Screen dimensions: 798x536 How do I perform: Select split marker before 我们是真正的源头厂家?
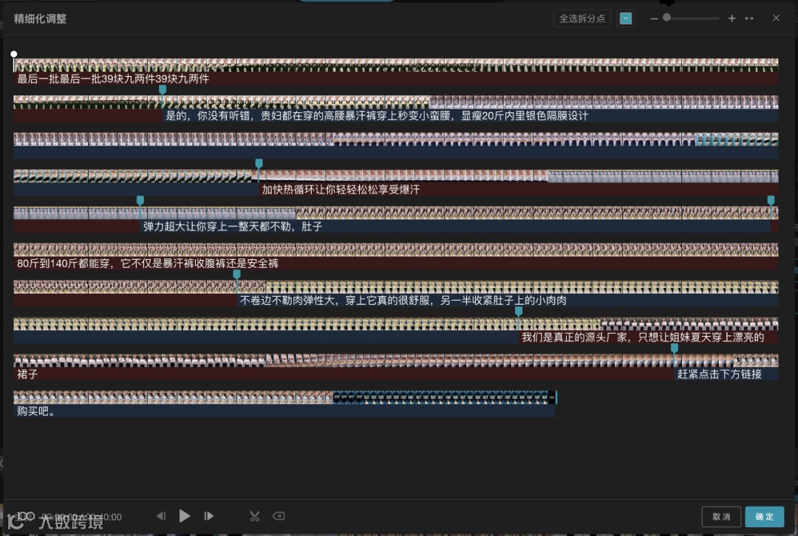[x=519, y=311]
